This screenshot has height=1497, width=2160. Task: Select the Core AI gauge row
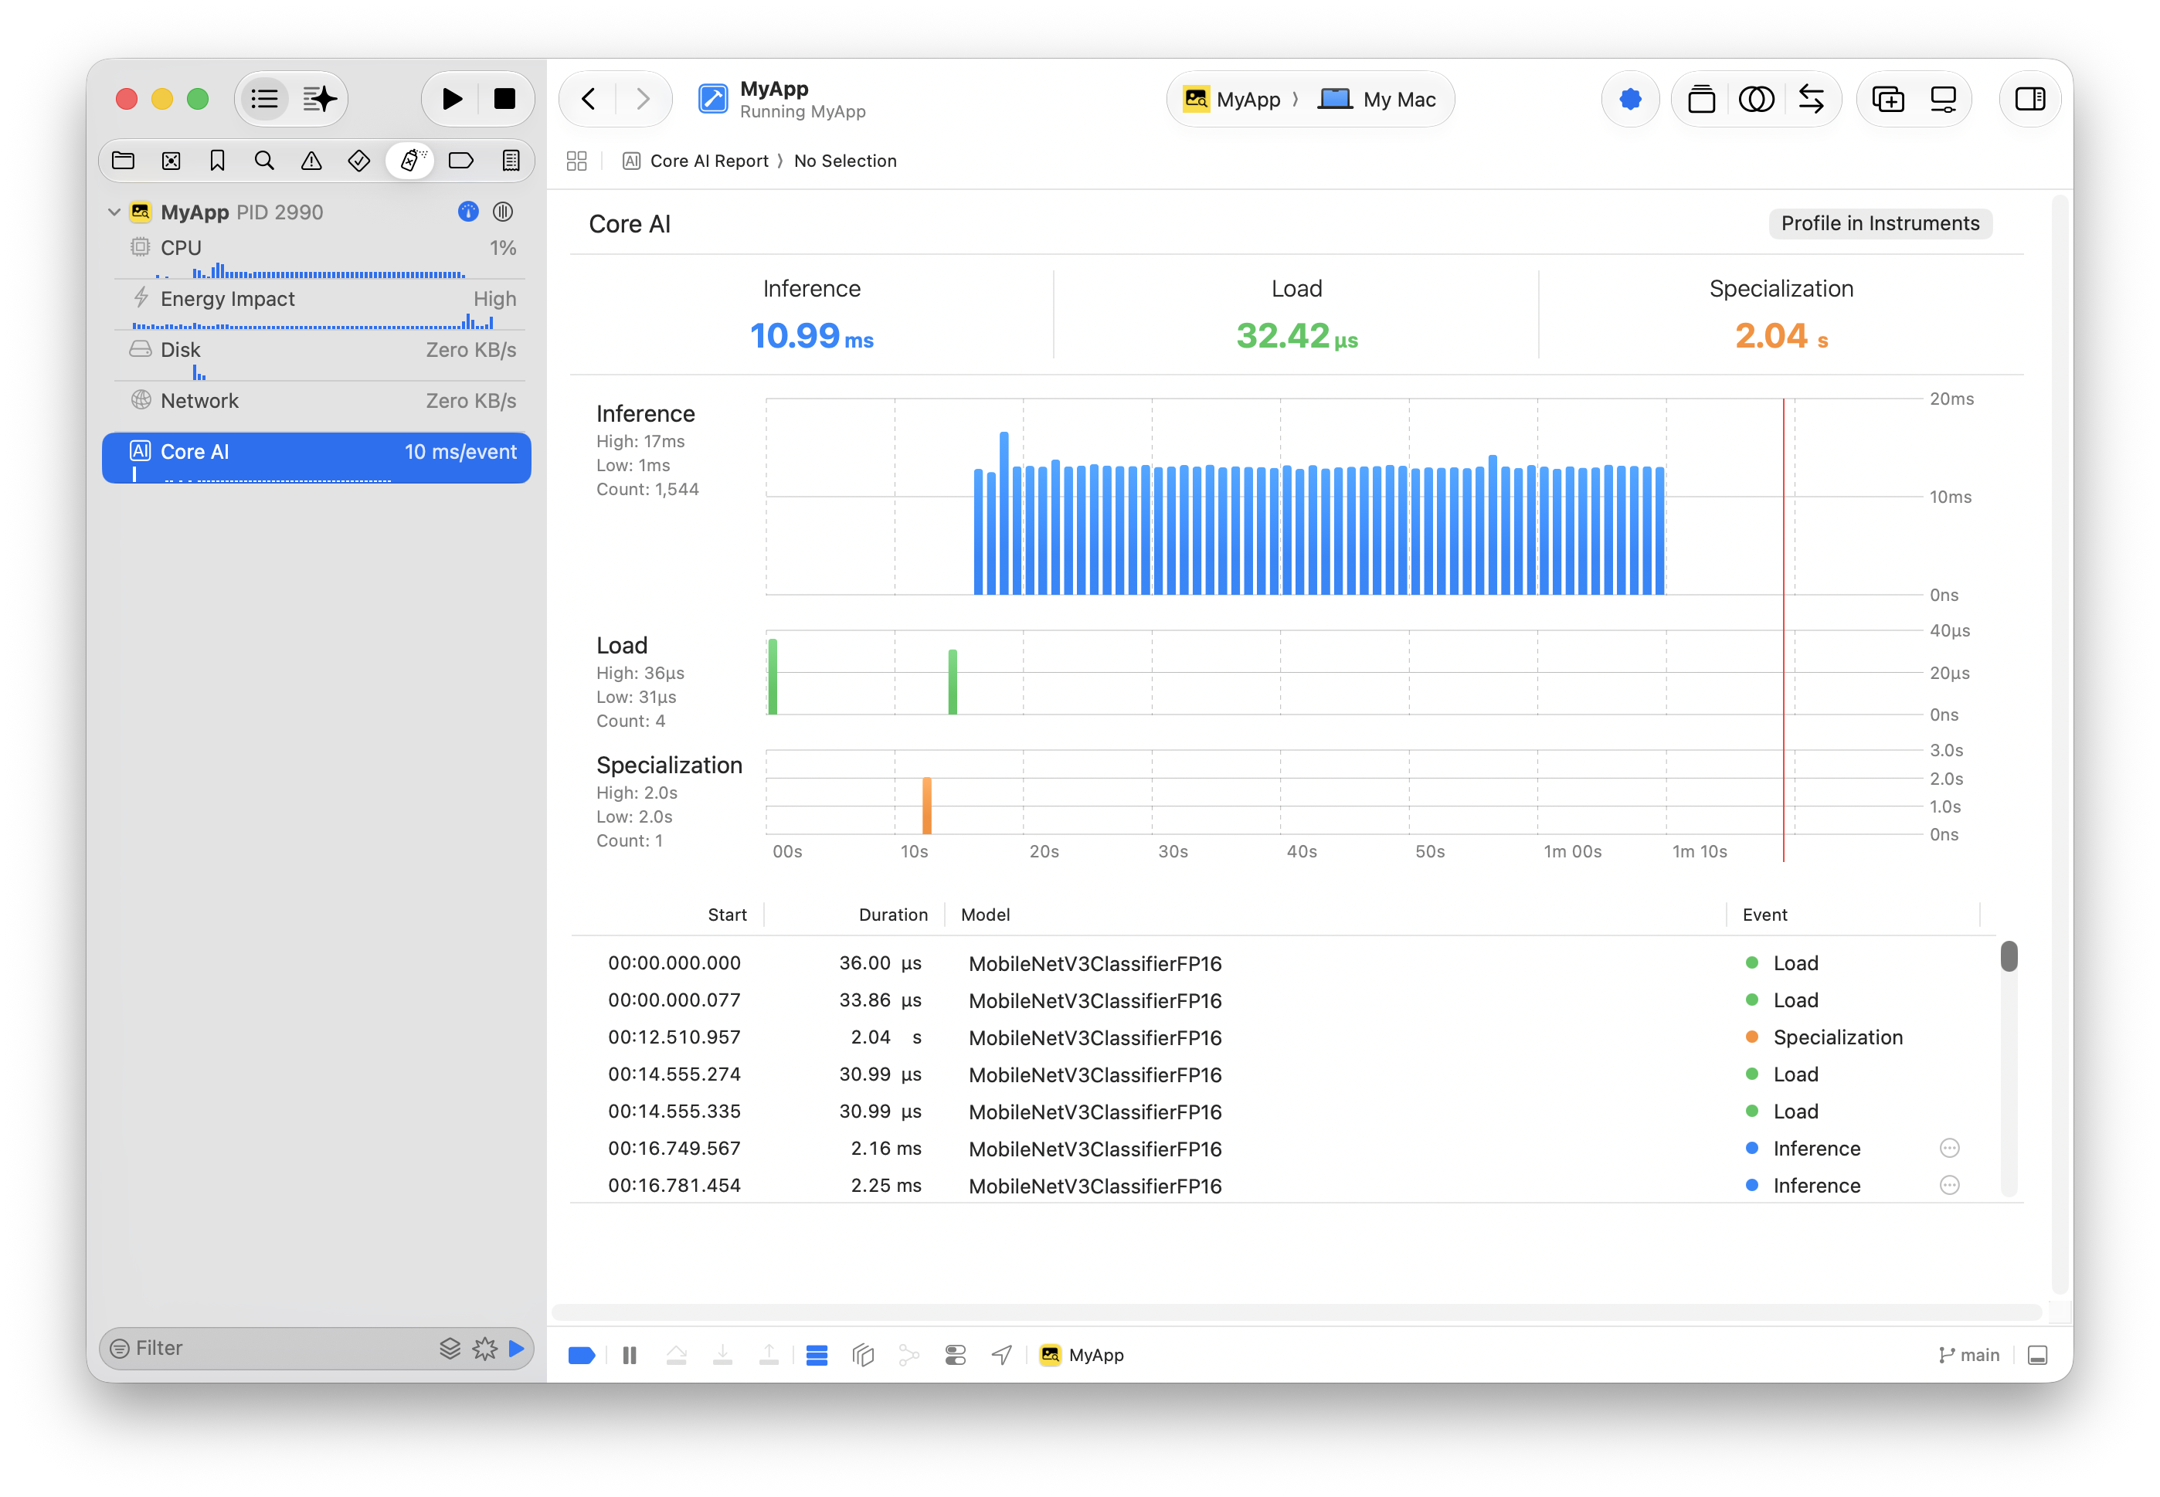[x=317, y=459]
